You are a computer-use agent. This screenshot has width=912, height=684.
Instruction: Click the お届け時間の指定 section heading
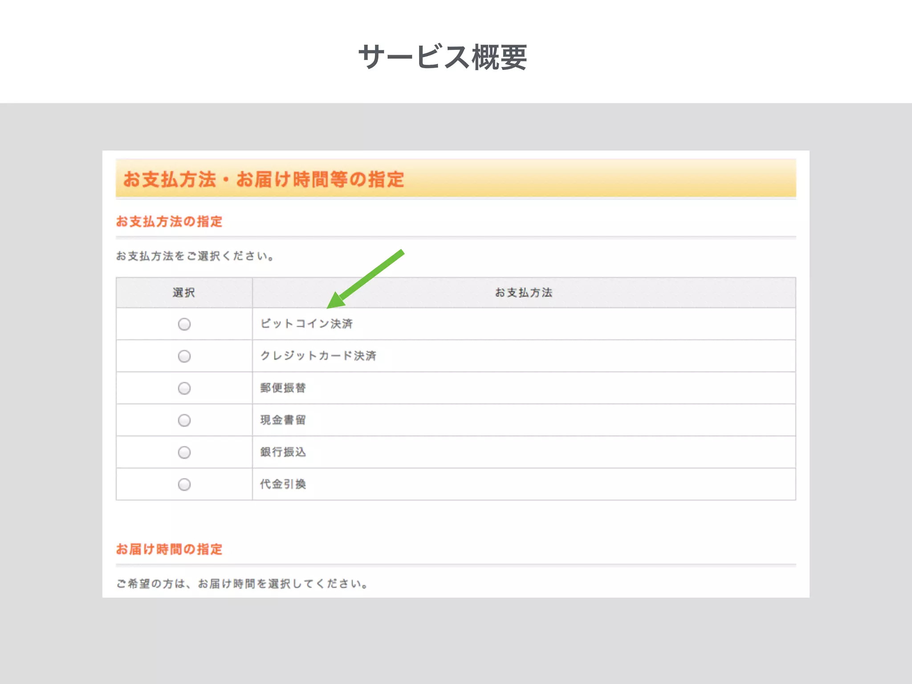point(169,549)
